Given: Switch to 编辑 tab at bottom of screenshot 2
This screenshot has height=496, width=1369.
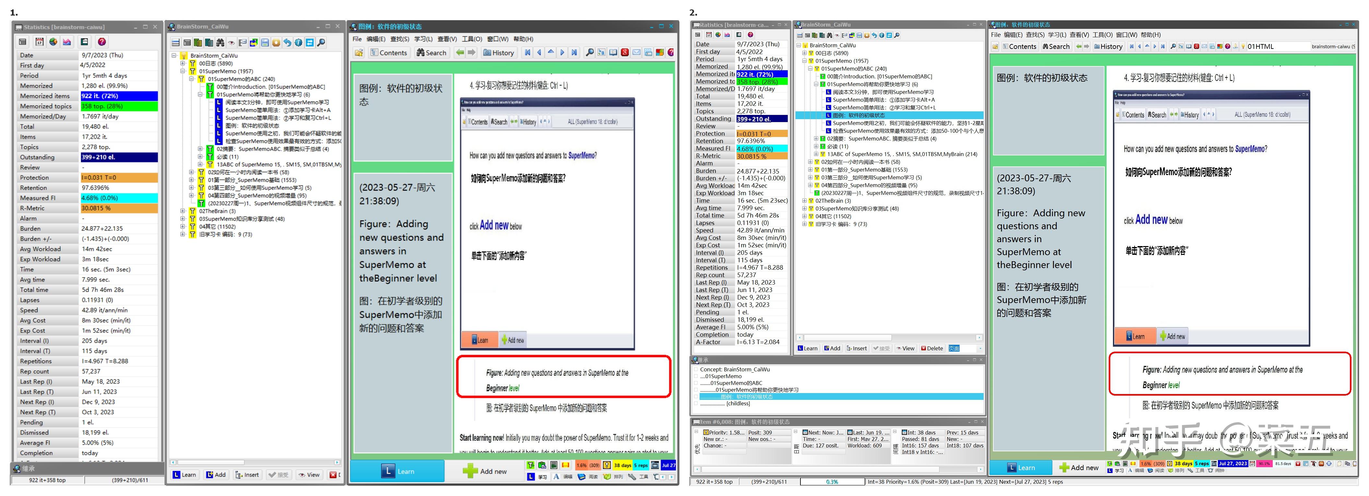Looking at the screenshot, I should click(x=1136, y=470).
